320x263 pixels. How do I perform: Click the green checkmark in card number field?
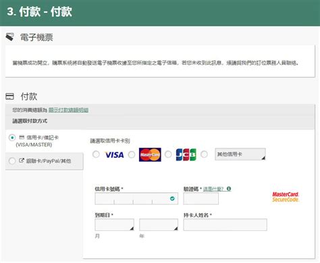[x=172, y=198]
